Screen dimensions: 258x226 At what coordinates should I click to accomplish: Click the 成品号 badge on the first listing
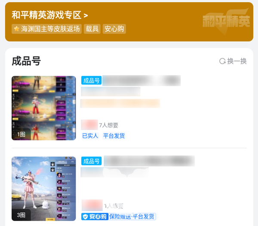pyautogui.click(x=91, y=80)
